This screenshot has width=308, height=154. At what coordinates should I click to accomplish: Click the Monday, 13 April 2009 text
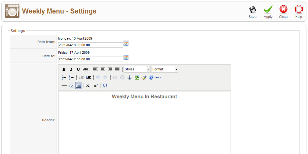[75, 38]
